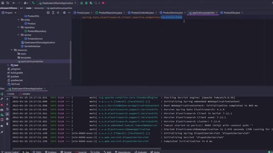This screenshot has width=273, height=153.
Task: Close the application.properties editor tab
Action: tap(217, 13)
